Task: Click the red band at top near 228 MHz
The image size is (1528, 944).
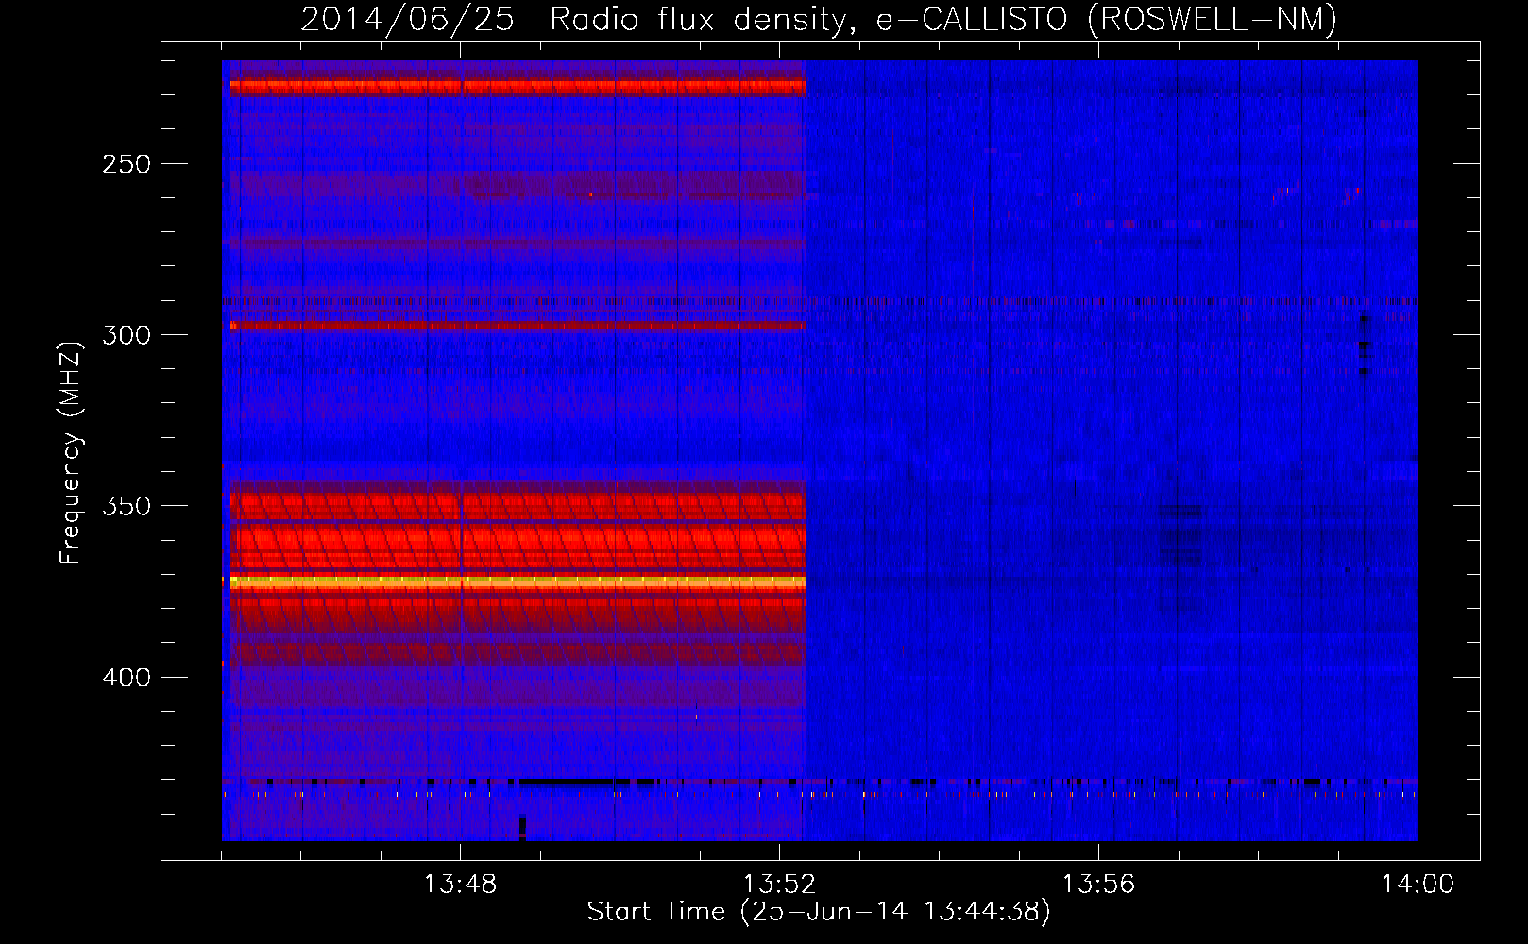Action: click(518, 86)
